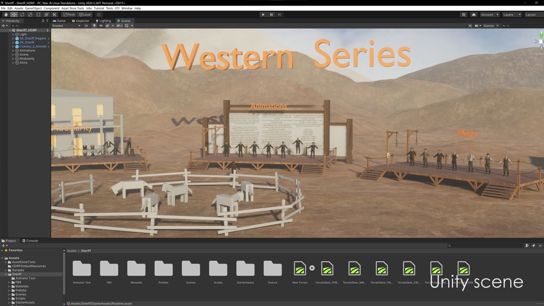The width and height of the screenshot is (544, 306).
Task: Expand Animations object in Hierarchy
Action: pyautogui.click(x=13, y=50)
